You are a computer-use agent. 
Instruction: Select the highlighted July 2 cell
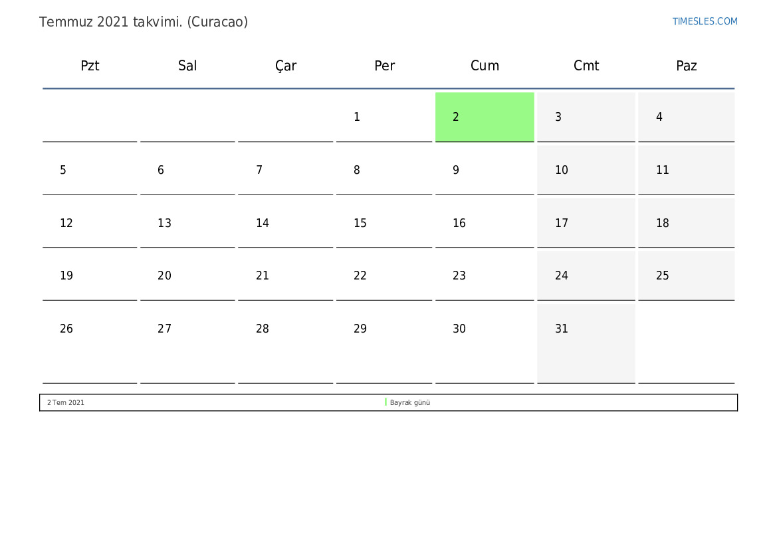(x=485, y=117)
